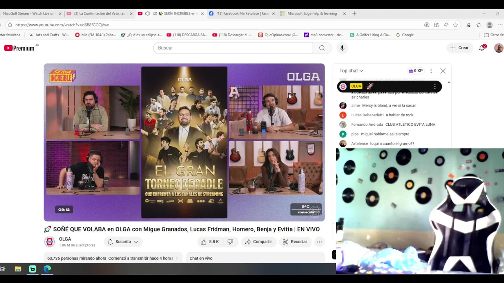The height and width of the screenshot is (283, 504).
Task: Click the Recortar clip button
Action: [295, 242]
